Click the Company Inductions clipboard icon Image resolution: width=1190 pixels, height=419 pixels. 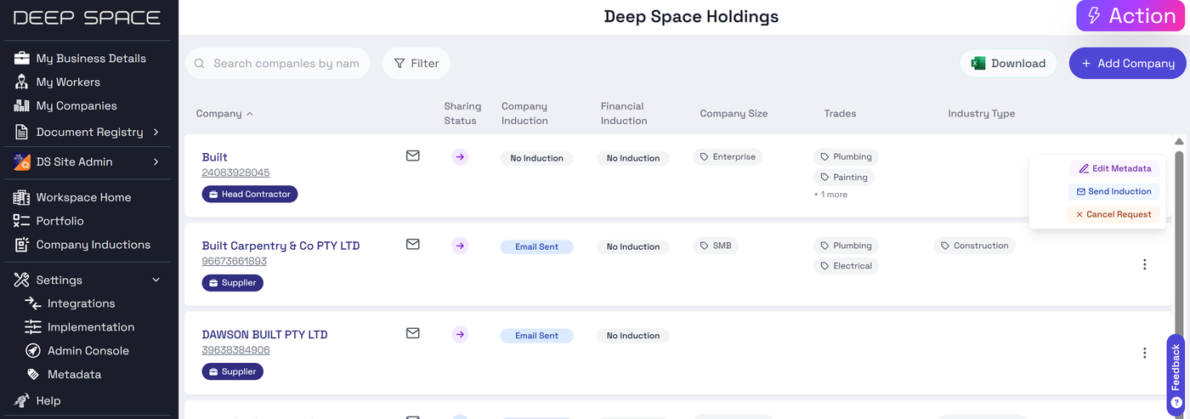22,245
